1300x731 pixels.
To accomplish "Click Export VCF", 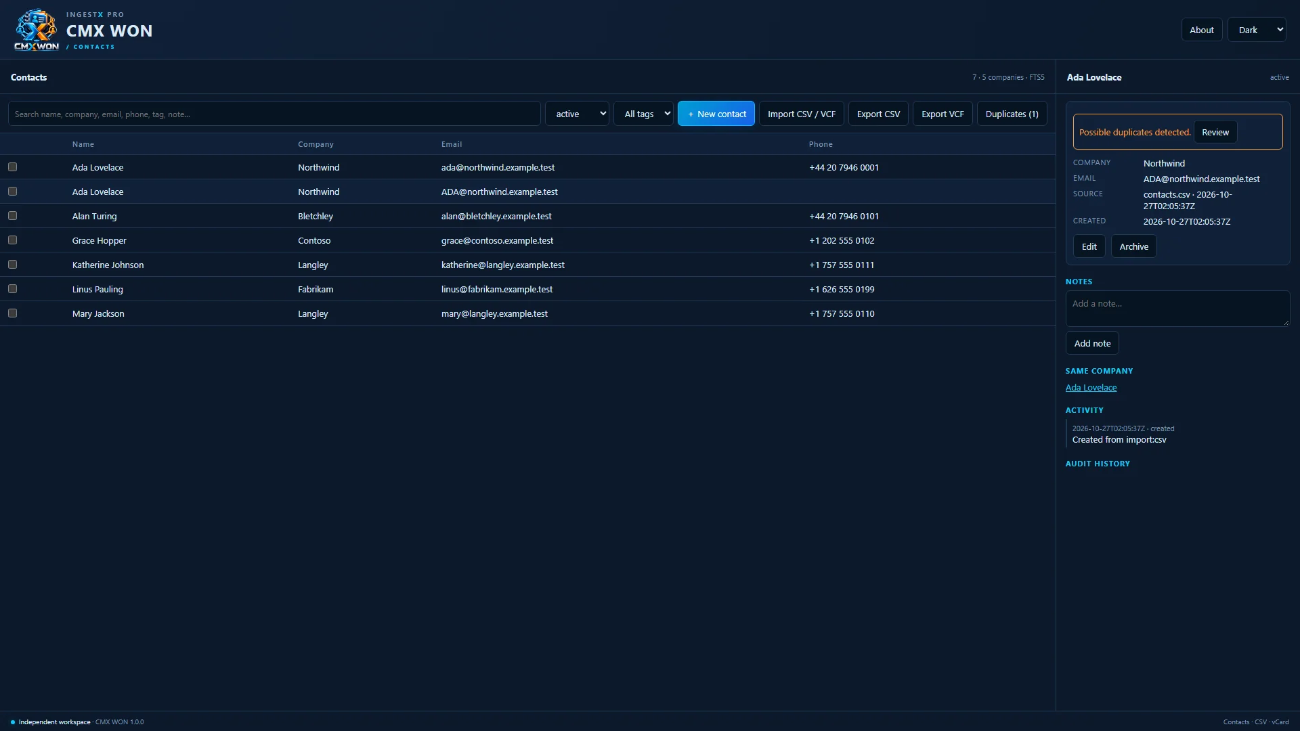I will click(942, 114).
